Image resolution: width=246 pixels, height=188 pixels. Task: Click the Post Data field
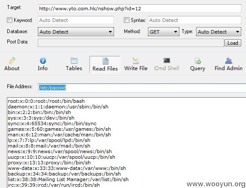131,43
